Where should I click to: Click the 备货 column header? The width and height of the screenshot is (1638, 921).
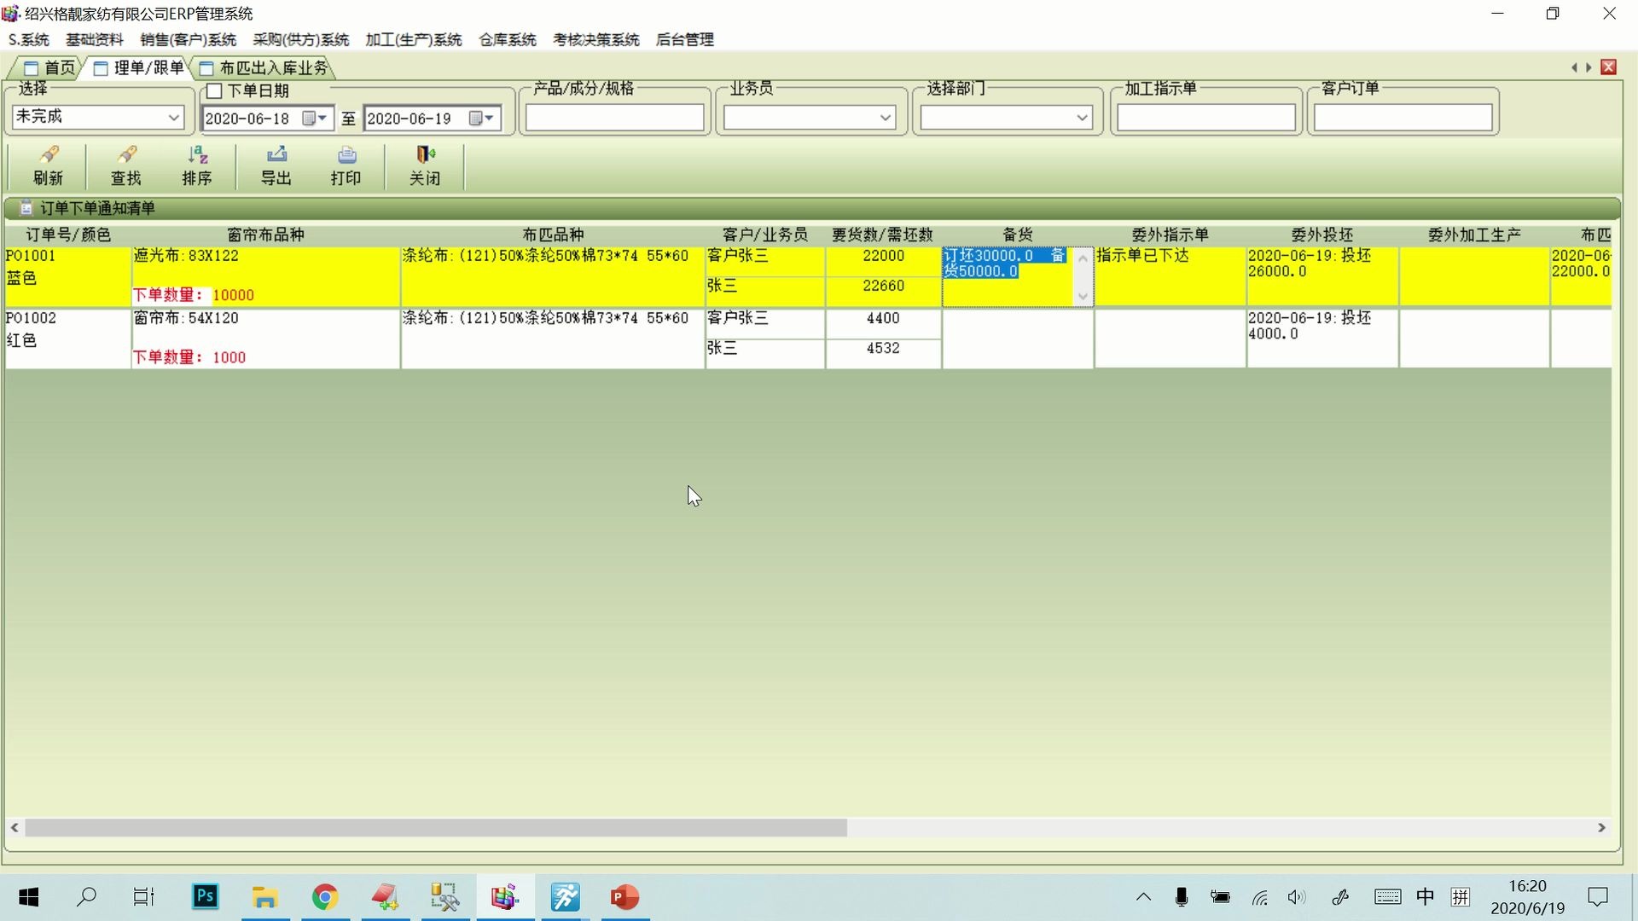1018,235
